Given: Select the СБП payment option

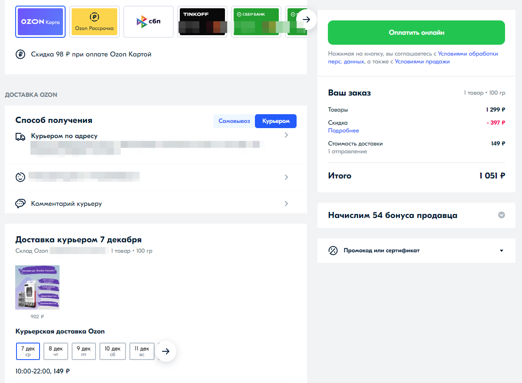Looking at the screenshot, I should click(x=149, y=22).
